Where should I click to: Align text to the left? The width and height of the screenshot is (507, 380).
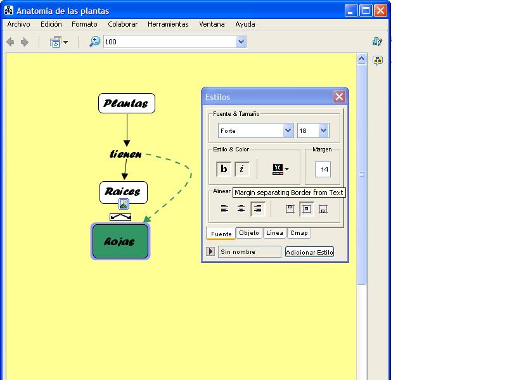pos(224,208)
